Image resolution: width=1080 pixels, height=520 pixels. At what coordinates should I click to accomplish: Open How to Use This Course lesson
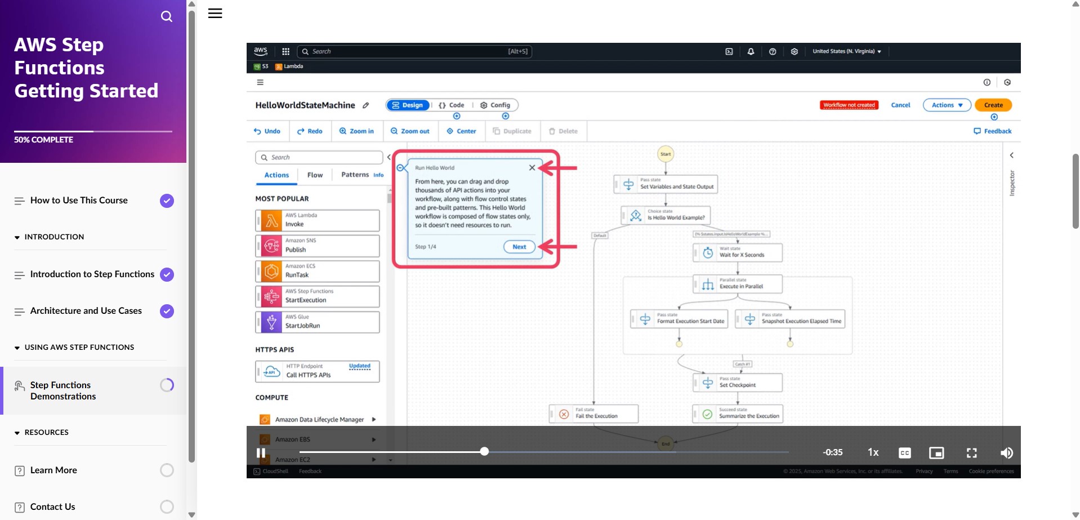pyautogui.click(x=79, y=201)
